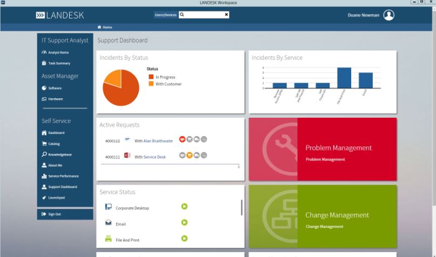
Task: Click the Word document icon for request 4000112
Action: [x=127, y=139]
